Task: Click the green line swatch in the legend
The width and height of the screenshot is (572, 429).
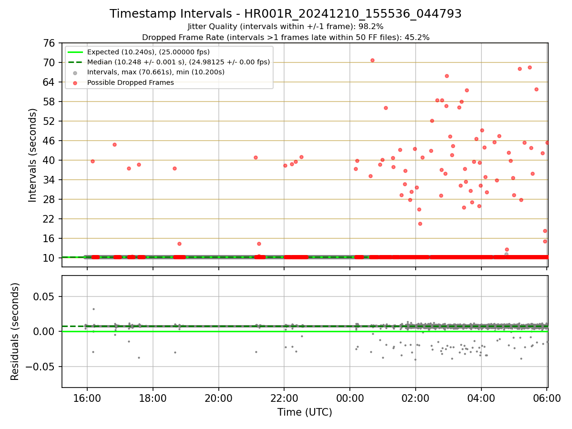Action: tap(75, 52)
